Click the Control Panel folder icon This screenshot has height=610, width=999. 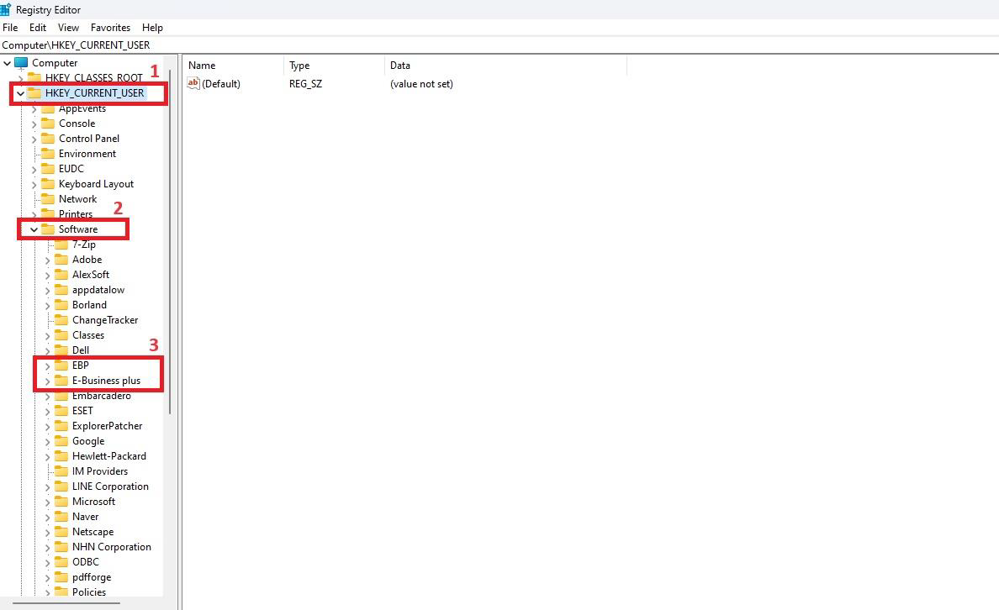pyautogui.click(x=48, y=139)
